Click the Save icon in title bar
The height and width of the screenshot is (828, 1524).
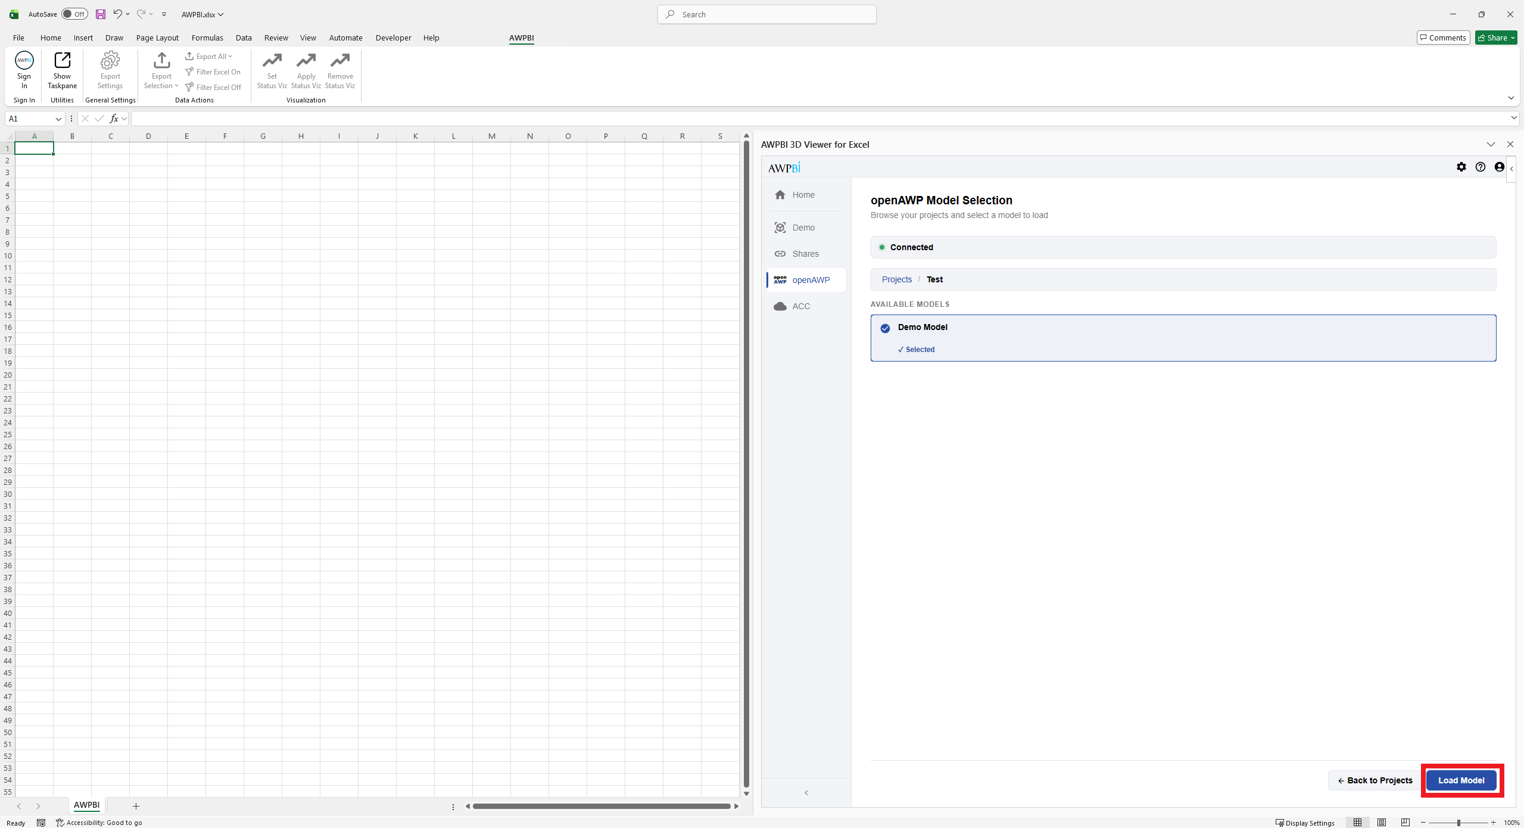coord(101,14)
